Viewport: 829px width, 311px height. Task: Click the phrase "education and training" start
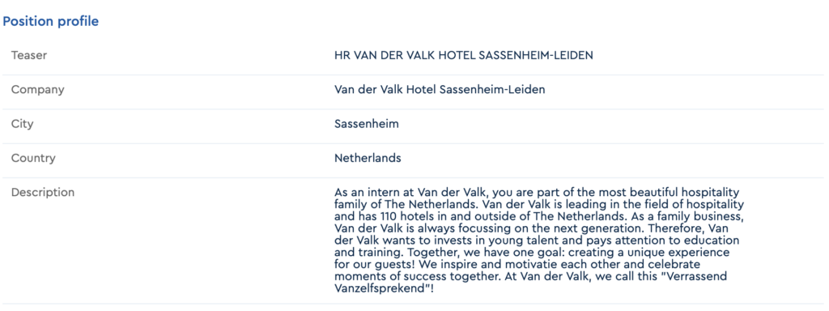point(716,240)
